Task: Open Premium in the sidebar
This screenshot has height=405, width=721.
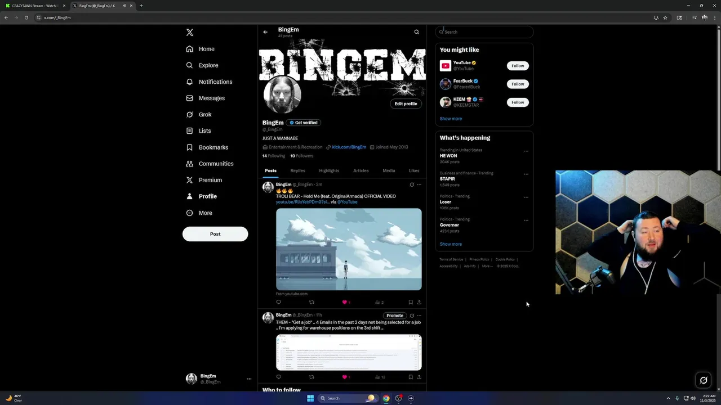Action: click(x=204, y=180)
